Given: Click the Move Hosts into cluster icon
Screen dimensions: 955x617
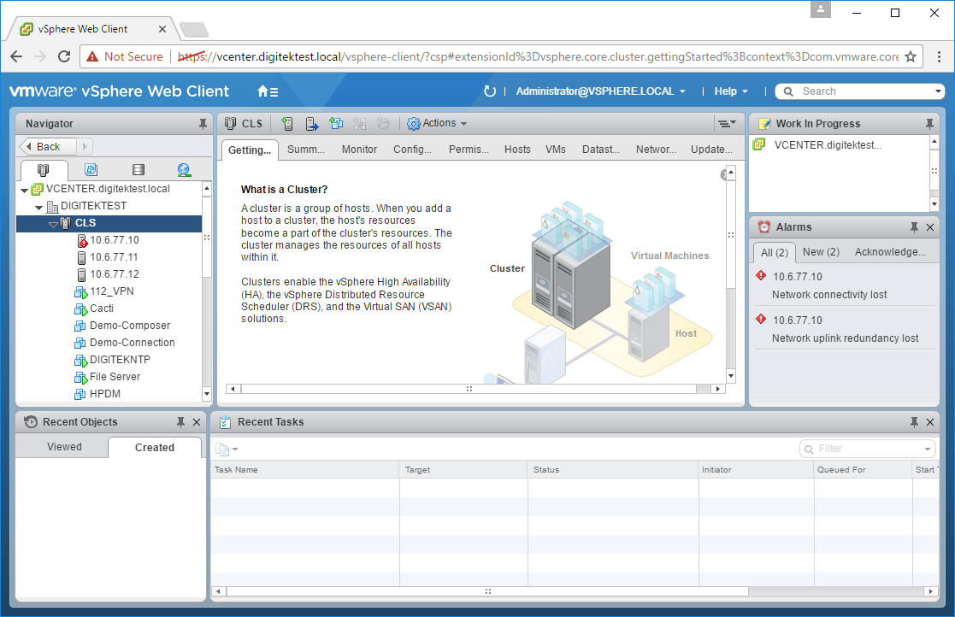Looking at the screenshot, I should [x=311, y=124].
